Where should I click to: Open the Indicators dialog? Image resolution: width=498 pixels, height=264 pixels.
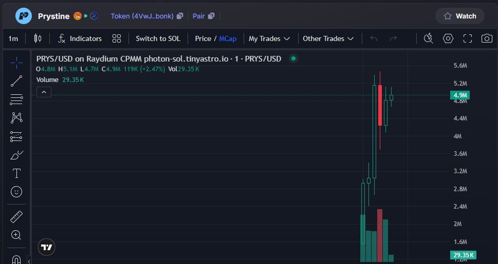[x=80, y=38]
